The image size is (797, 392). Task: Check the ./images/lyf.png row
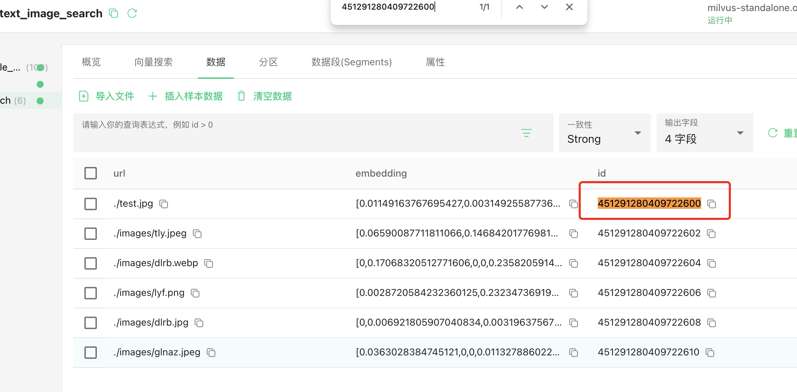pyautogui.click(x=91, y=293)
